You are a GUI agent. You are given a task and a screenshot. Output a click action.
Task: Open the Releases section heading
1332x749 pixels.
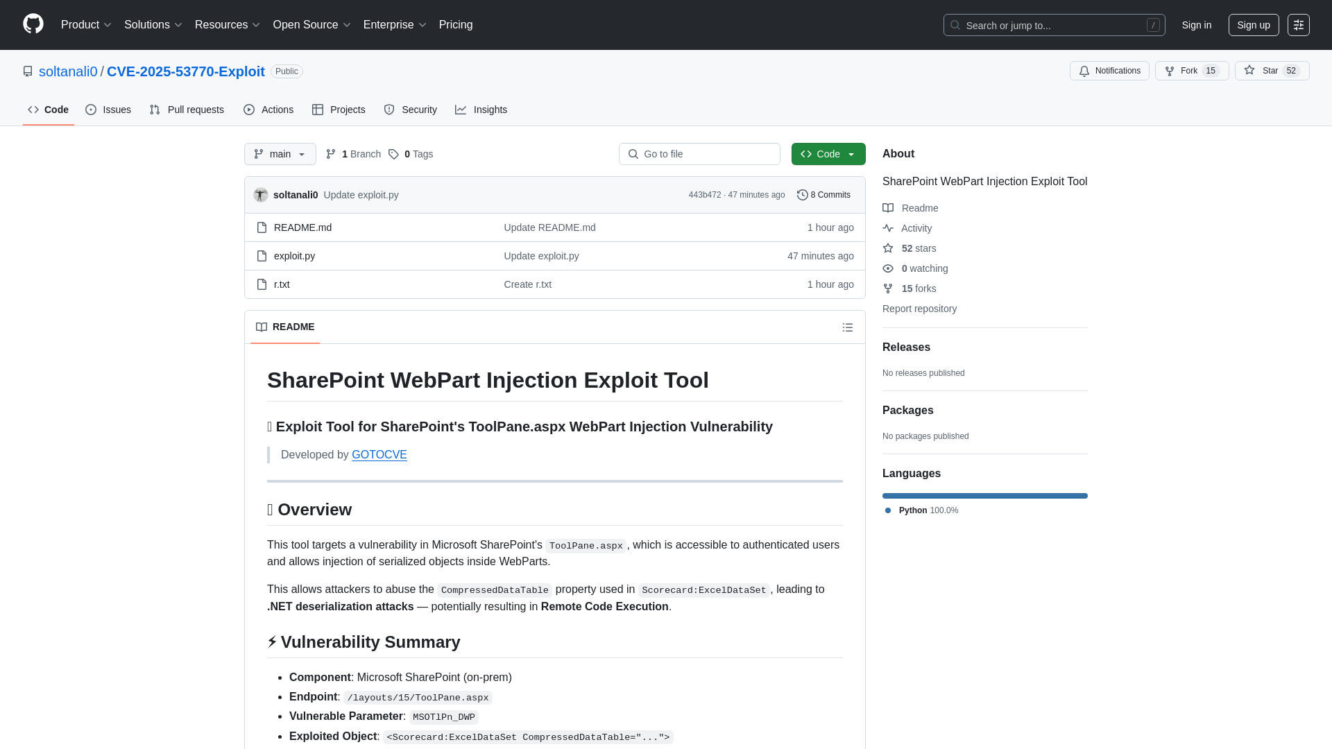tap(906, 347)
